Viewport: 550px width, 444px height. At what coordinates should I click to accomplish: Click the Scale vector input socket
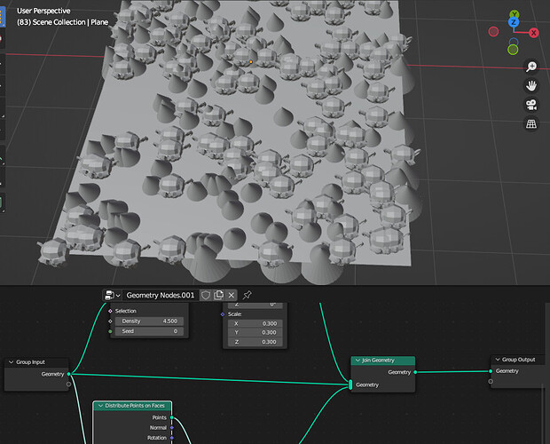pyautogui.click(x=223, y=314)
